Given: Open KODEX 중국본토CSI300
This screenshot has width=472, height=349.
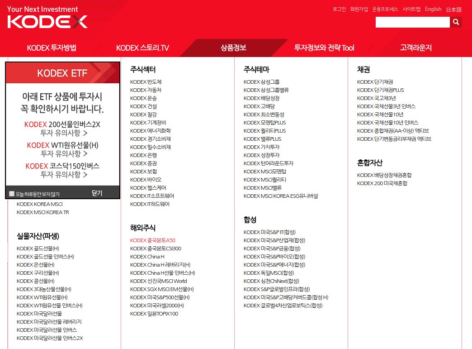Looking at the screenshot, I should 156,249.
